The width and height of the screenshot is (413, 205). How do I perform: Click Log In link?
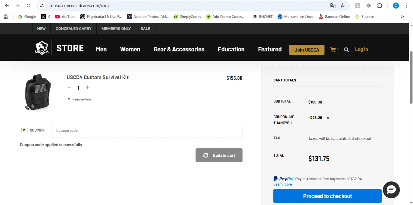click(362, 49)
